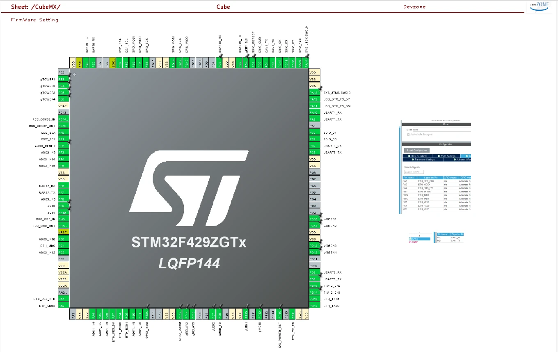558x352 pixels.
Task: Click the PB11 cell in the signals table
Action: click(410, 192)
